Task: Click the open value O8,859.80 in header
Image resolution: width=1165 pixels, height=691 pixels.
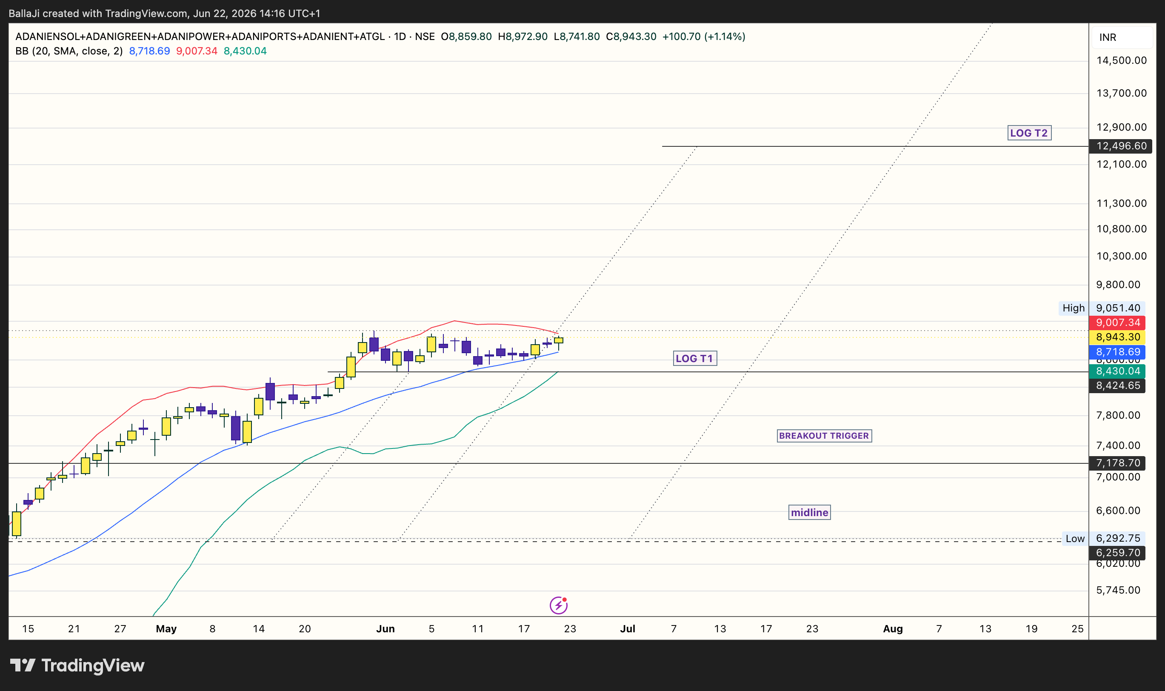Action: point(466,36)
